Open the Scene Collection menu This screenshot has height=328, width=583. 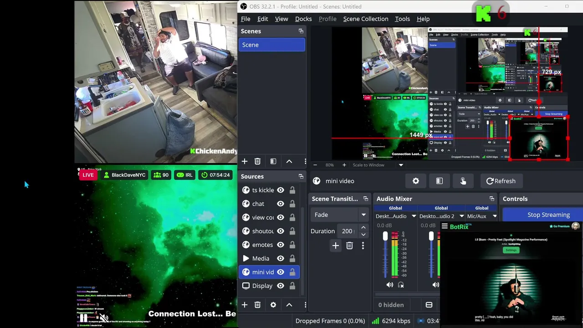366,19
